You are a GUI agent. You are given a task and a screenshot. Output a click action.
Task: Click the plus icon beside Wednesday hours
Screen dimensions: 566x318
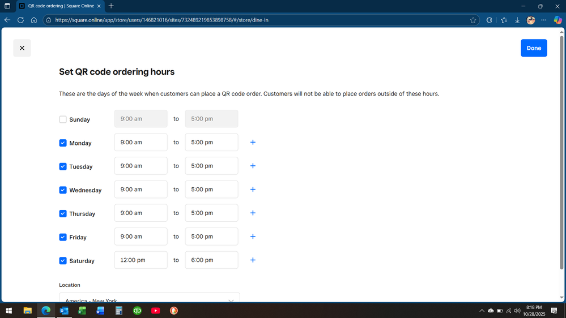(253, 190)
